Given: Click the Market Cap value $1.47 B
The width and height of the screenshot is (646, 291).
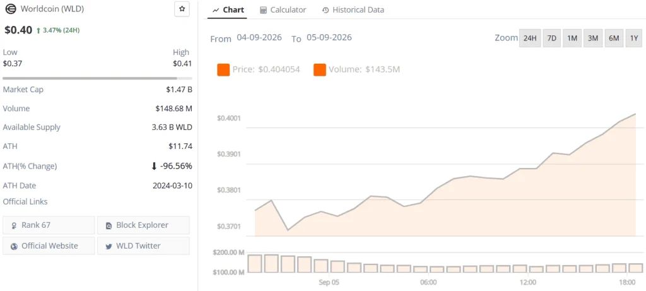Looking at the screenshot, I should (x=179, y=90).
